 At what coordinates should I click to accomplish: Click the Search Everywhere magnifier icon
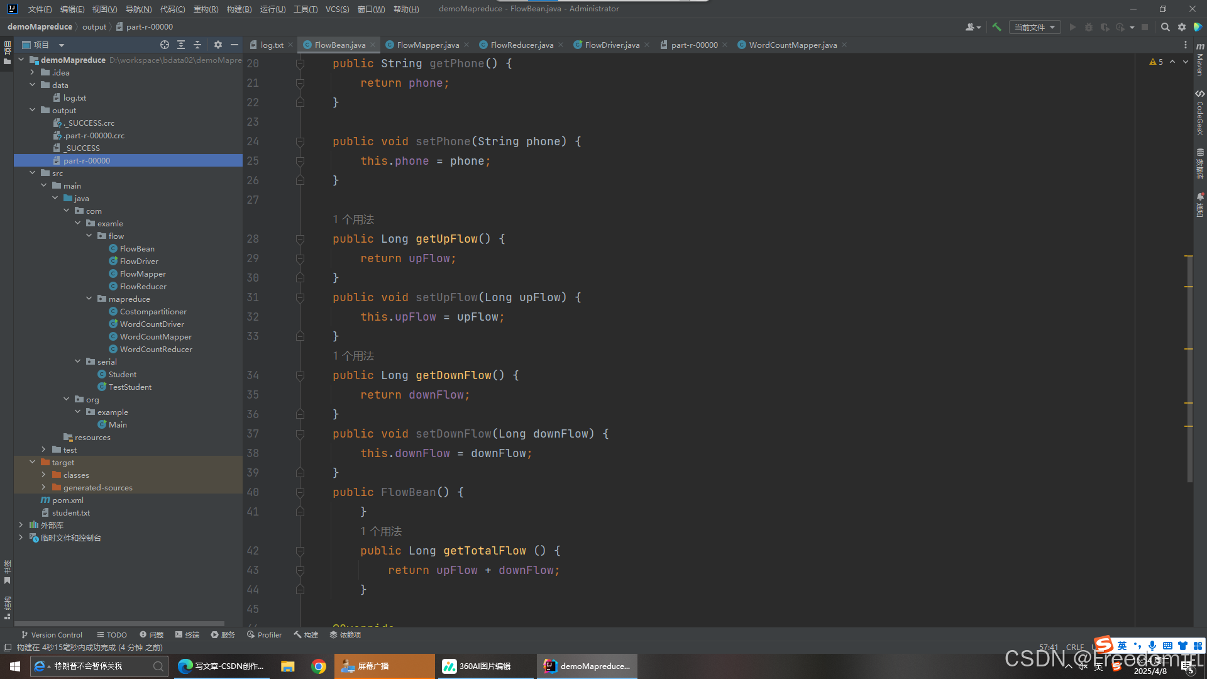click(x=1165, y=27)
